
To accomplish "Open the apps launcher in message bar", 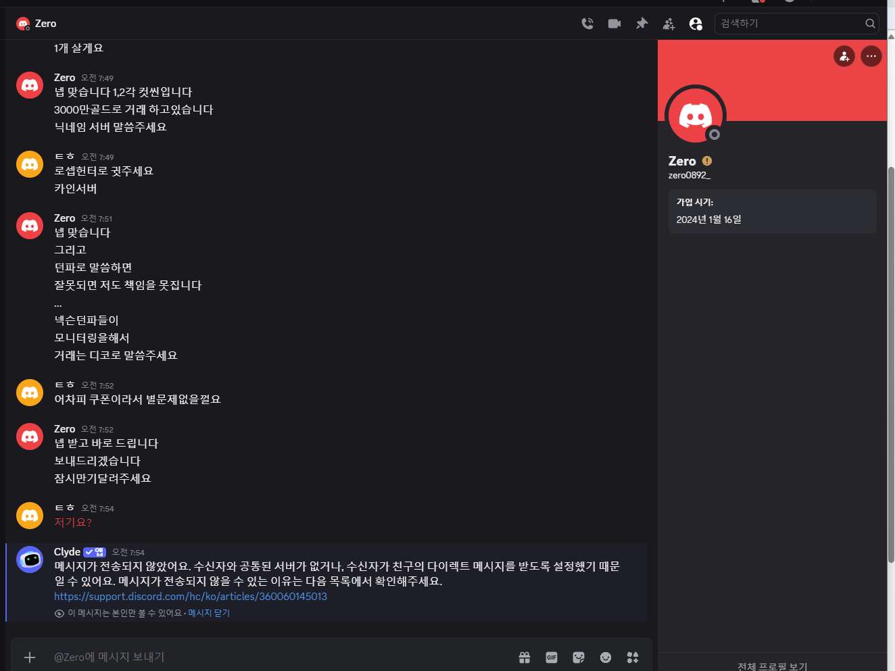I will (x=633, y=657).
